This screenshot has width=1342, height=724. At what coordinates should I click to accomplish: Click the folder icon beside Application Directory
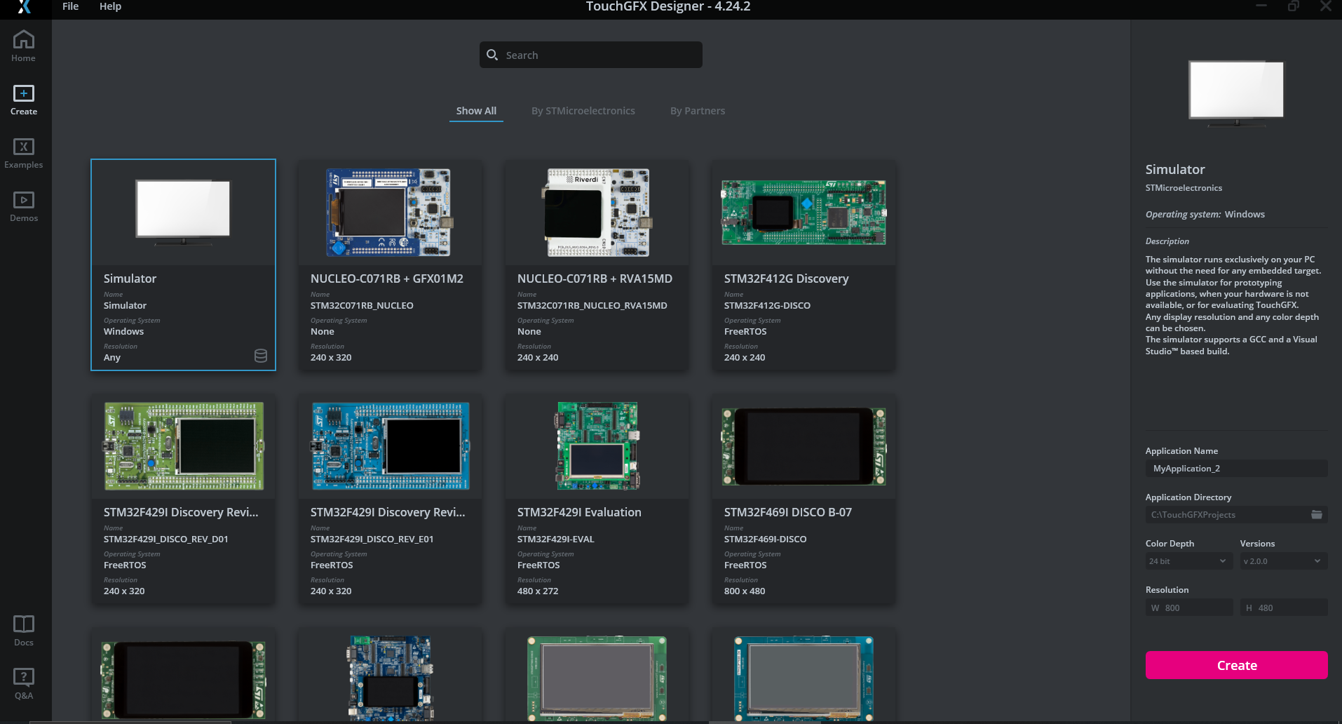coord(1315,514)
